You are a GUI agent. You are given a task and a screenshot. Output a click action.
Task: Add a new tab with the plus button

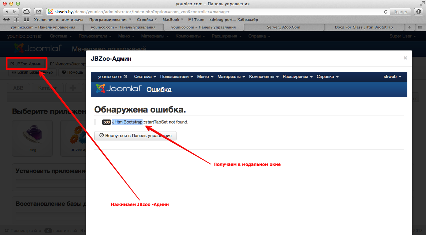(x=410, y=27)
